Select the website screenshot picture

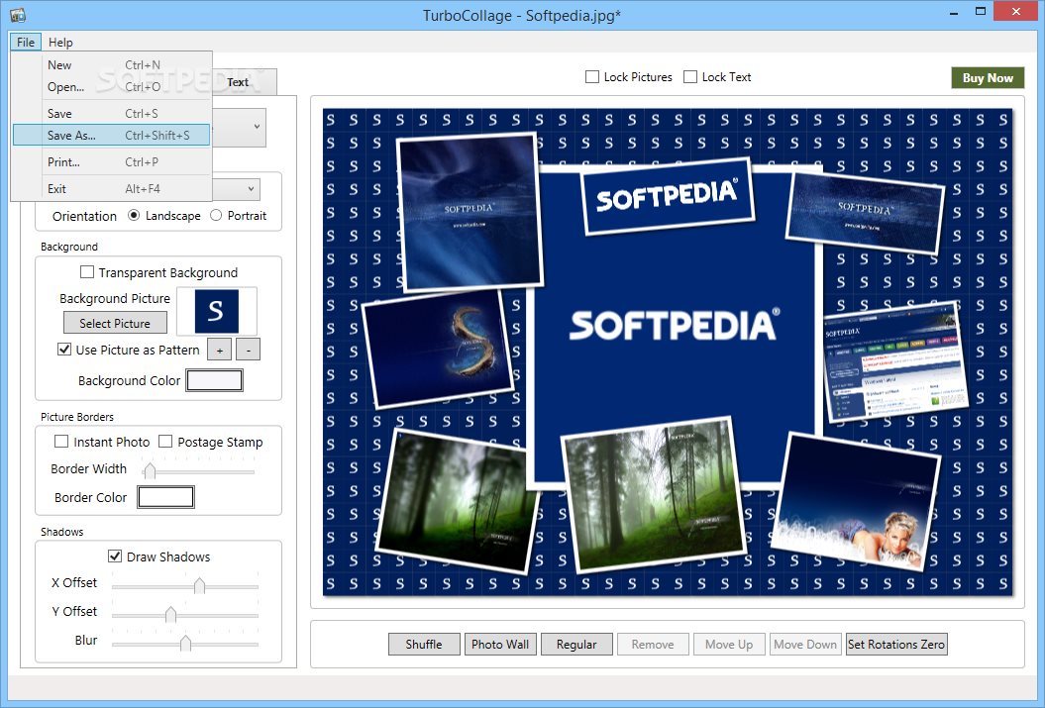pos(895,361)
